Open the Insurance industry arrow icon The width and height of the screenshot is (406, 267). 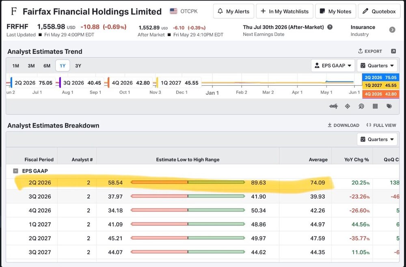(x=392, y=30)
